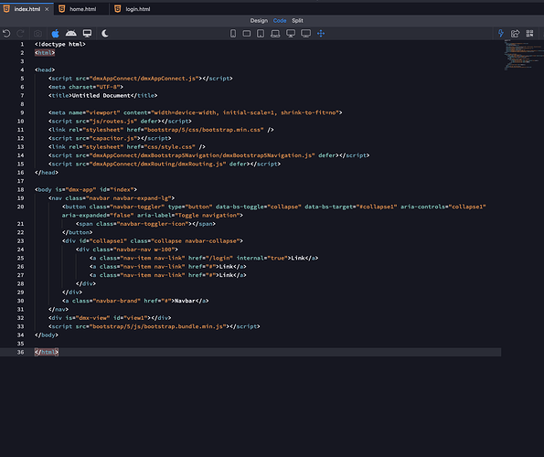Click 'navbar-nav w-100' class text
Viewport: 544px width, 457px height.
[144, 250]
